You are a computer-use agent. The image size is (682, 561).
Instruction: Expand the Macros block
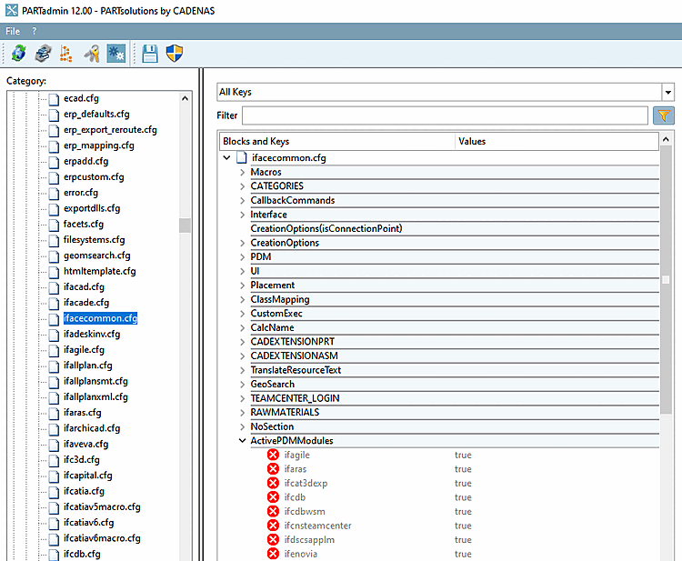click(x=242, y=172)
